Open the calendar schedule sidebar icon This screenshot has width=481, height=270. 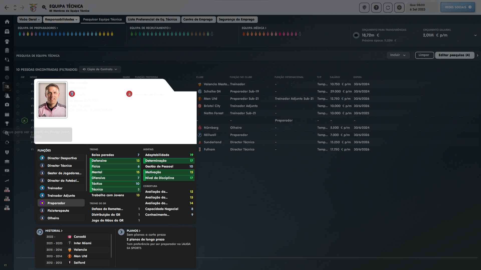point(7,114)
